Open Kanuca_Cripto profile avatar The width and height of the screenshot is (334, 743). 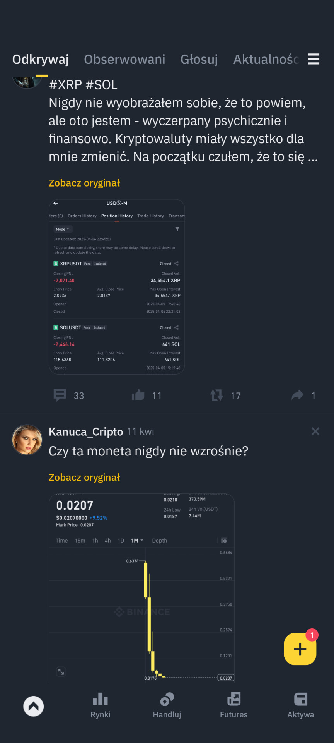[27, 440]
